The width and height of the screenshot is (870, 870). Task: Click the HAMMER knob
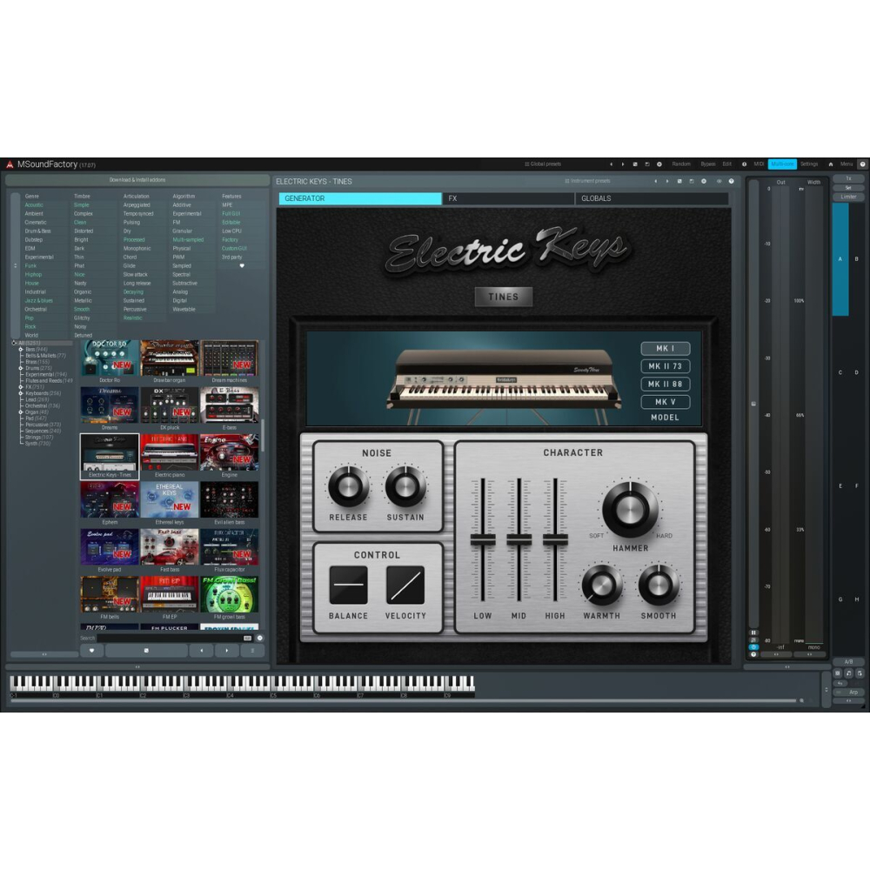tap(630, 509)
